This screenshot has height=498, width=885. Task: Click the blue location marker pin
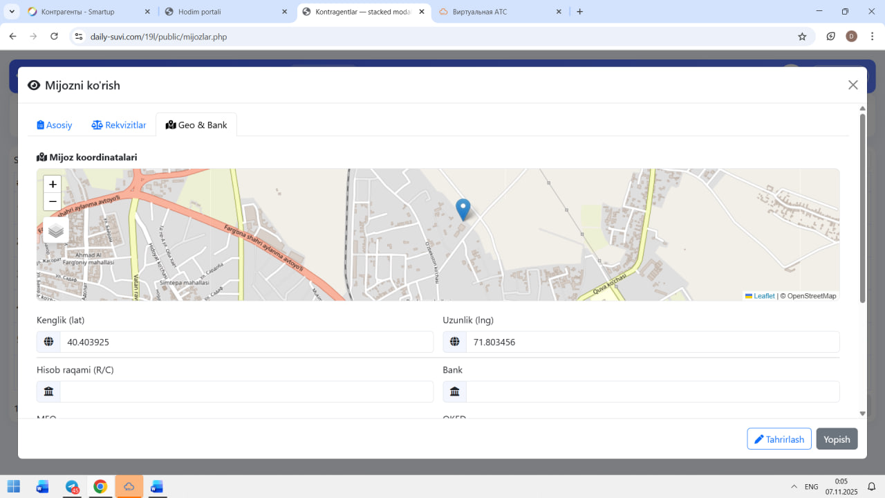click(x=463, y=209)
